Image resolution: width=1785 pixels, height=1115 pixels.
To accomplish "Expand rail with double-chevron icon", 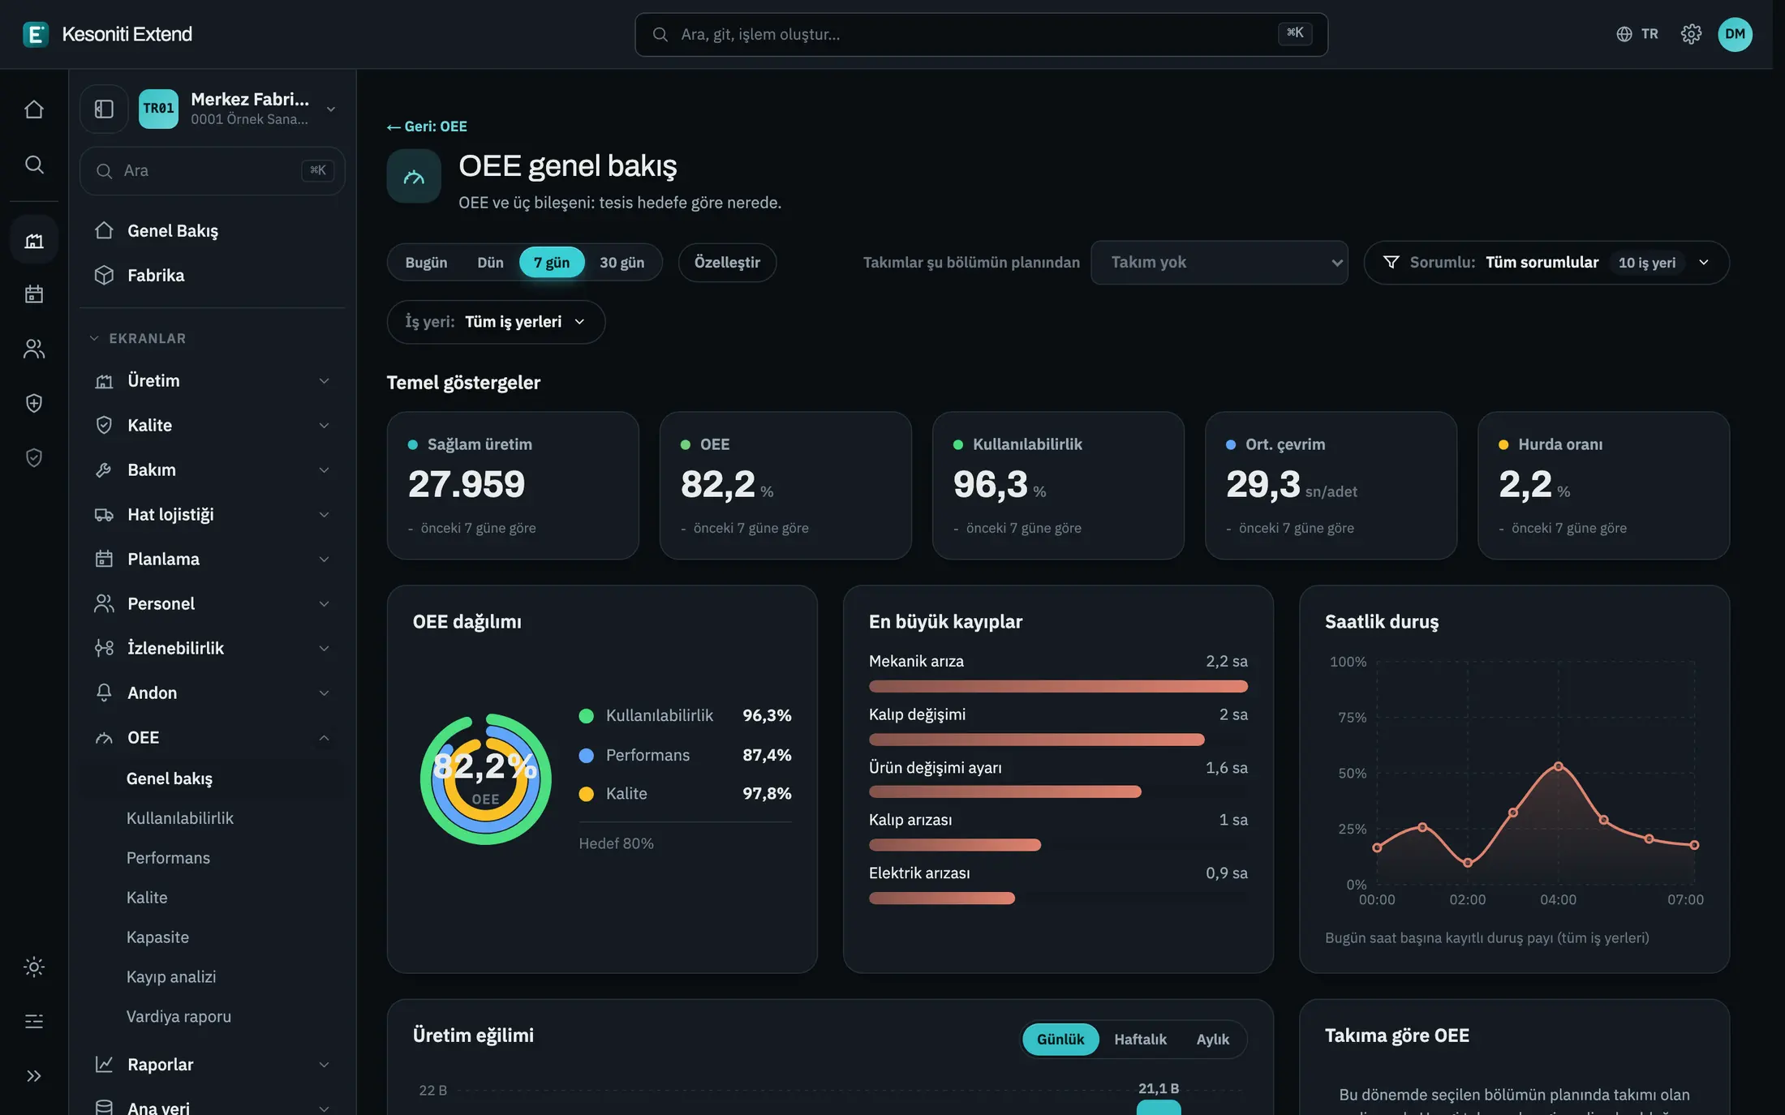I will [x=34, y=1076].
